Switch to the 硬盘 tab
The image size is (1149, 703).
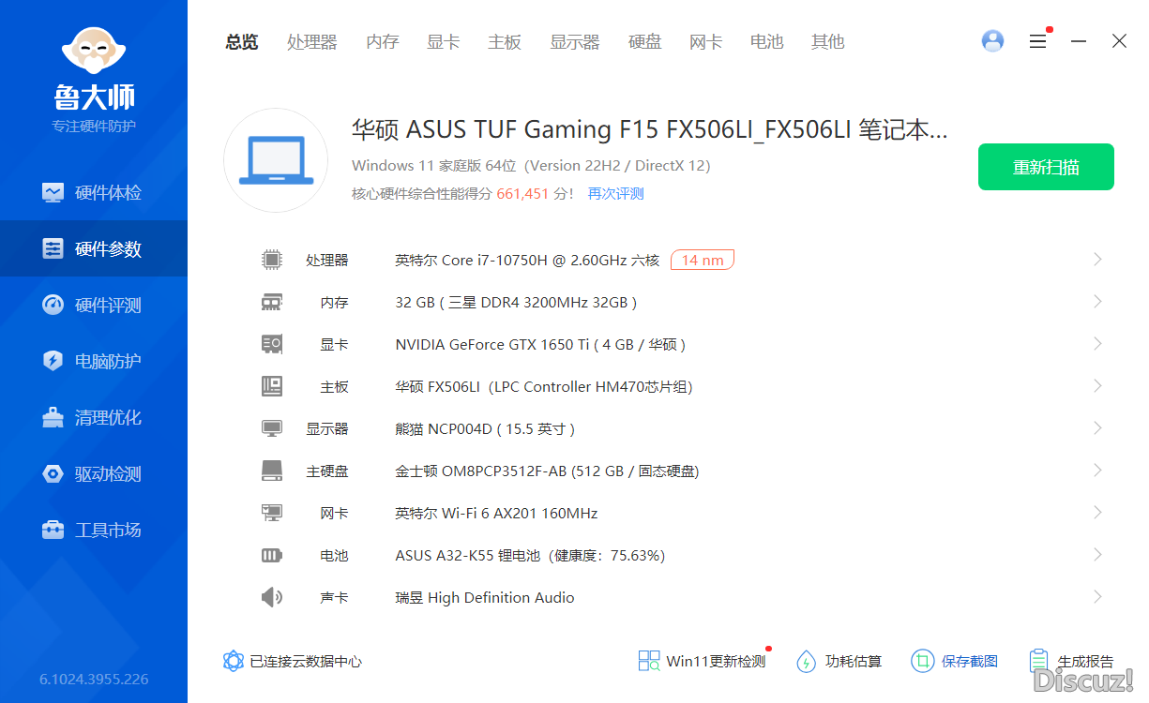point(645,42)
